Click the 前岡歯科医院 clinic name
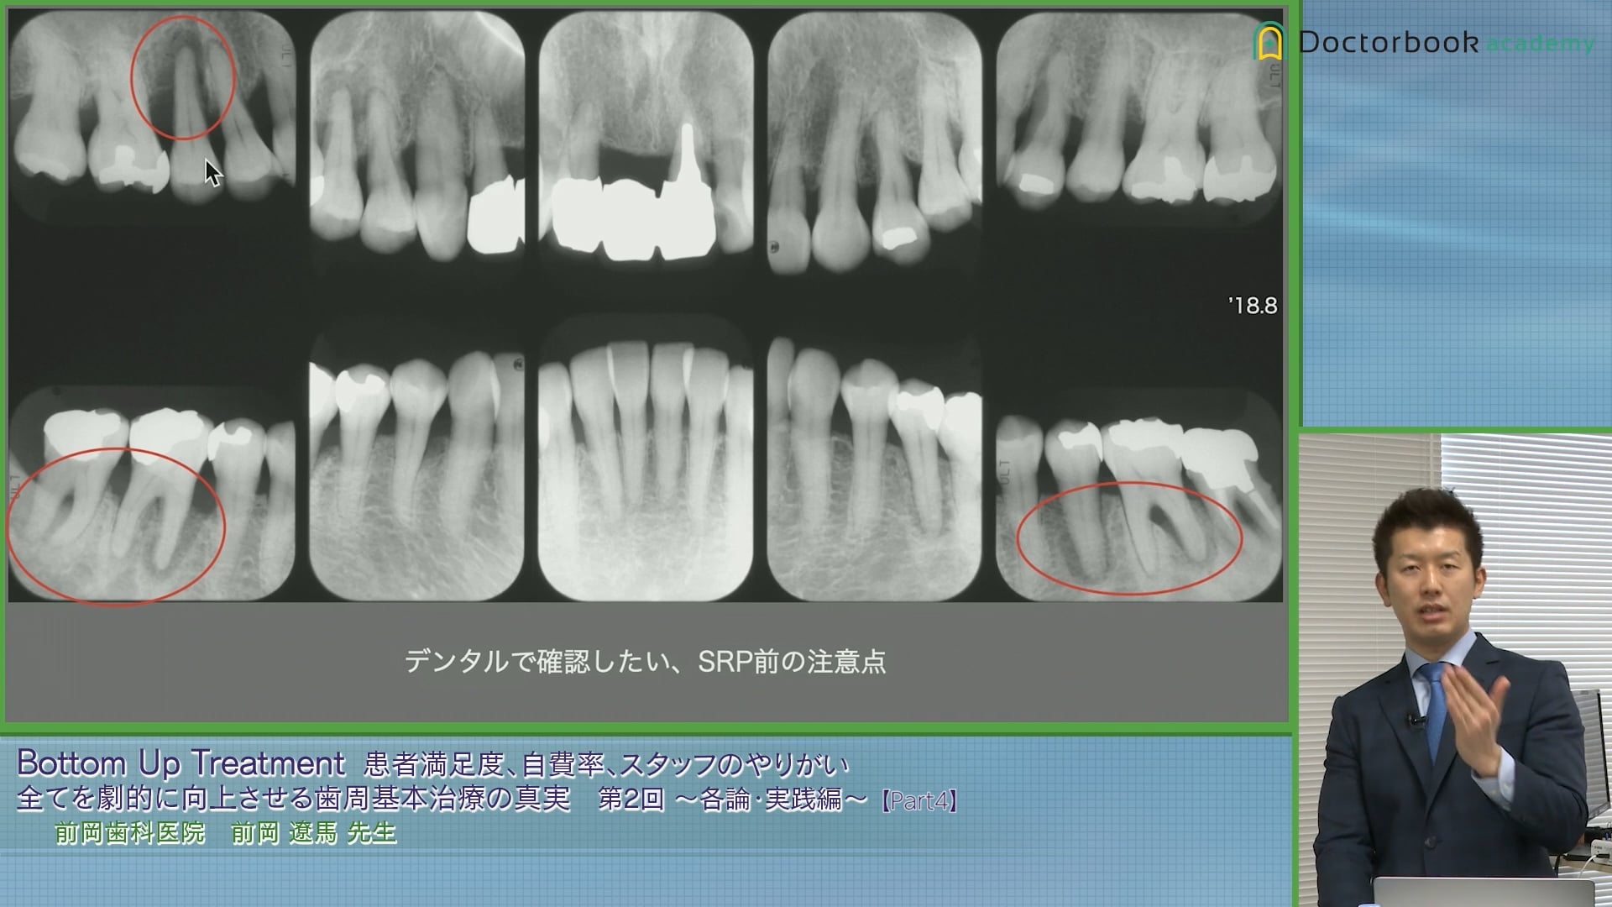 [130, 833]
